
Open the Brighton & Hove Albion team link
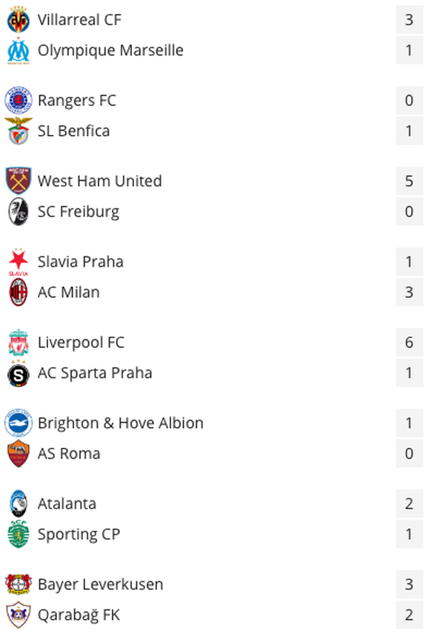(121, 423)
